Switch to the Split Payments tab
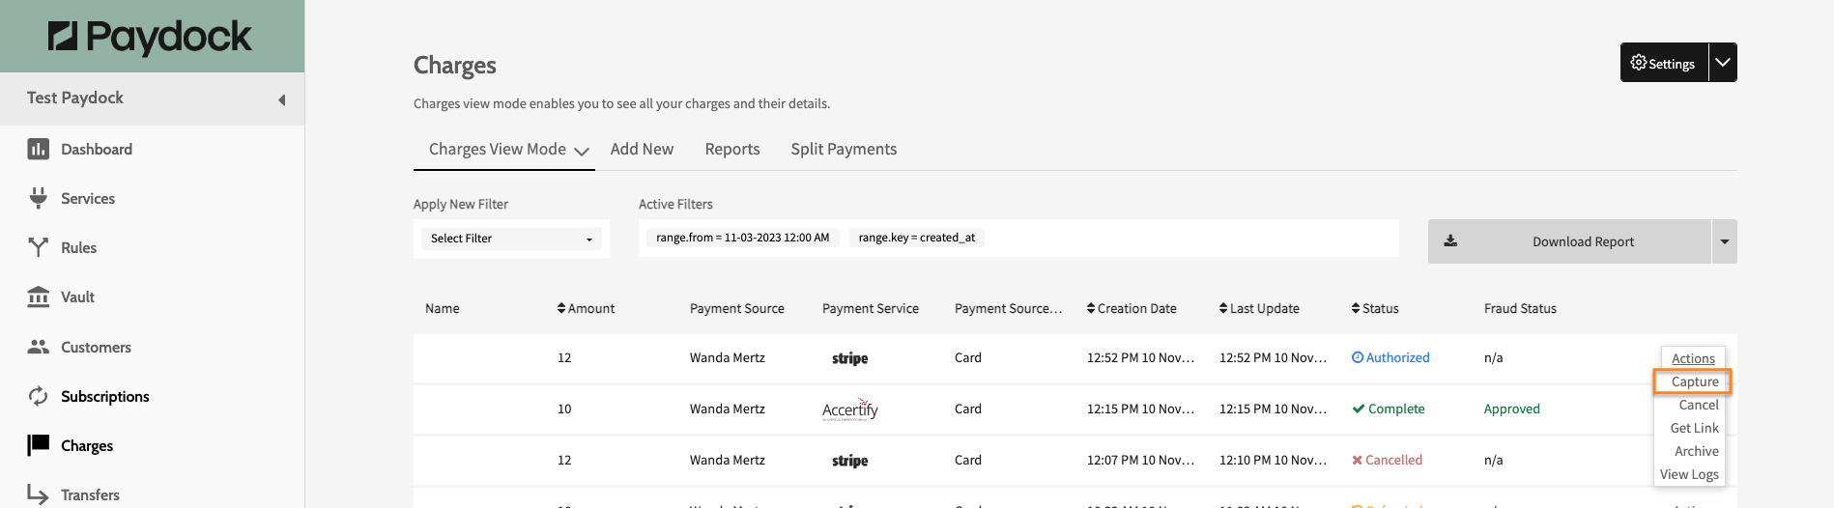 coord(844,150)
